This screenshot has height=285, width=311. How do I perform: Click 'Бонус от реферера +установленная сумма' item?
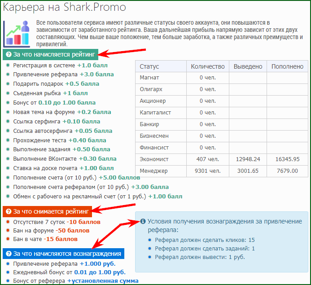76,281
